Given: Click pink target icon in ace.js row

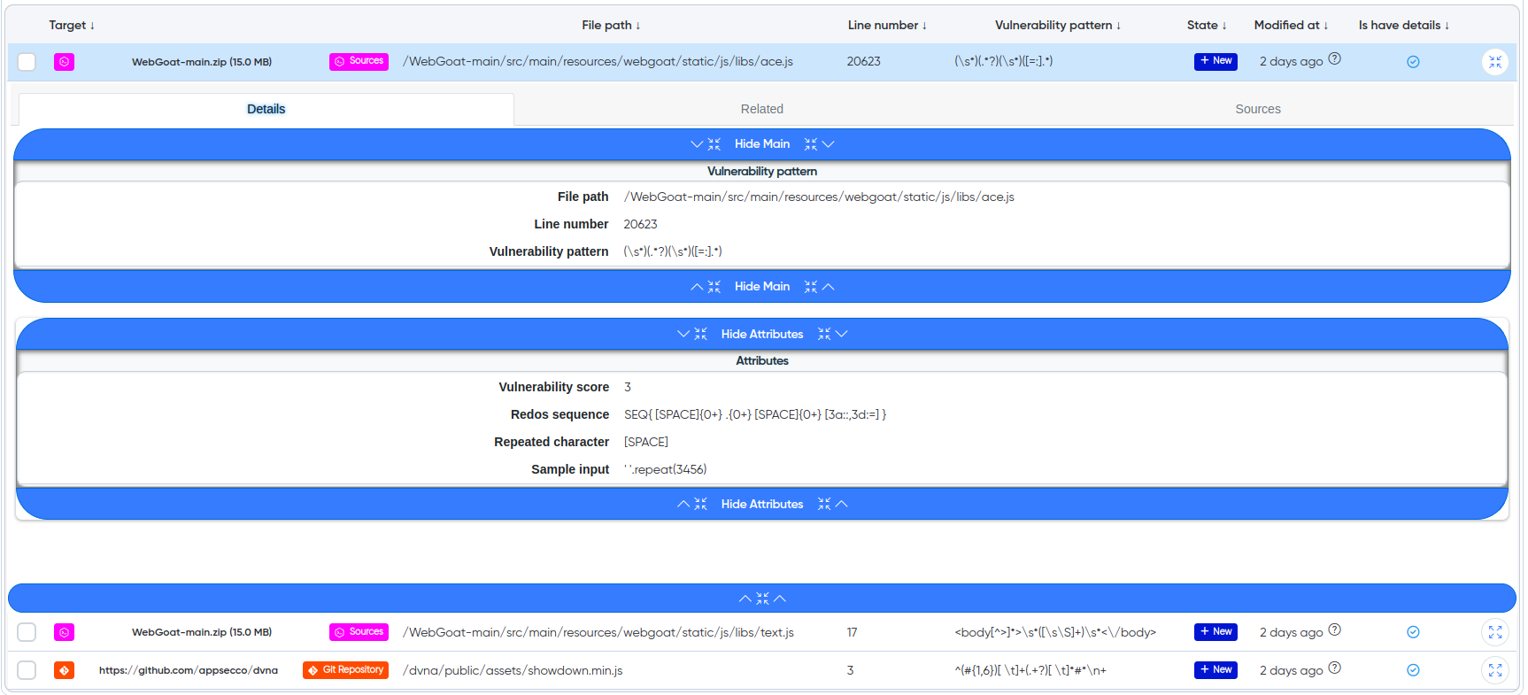Looking at the screenshot, I should [64, 62].
